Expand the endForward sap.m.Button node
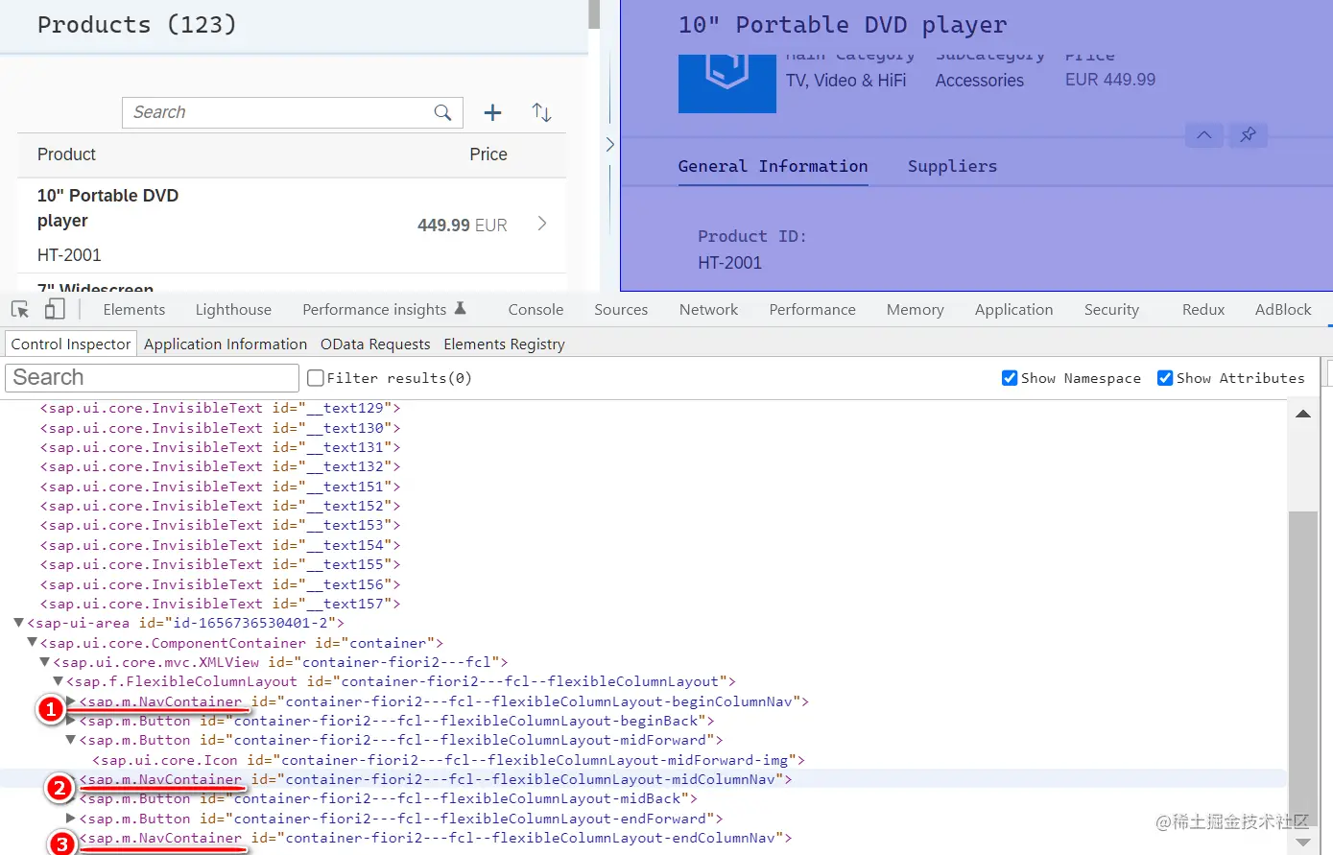Viewport: 1333px width, 855px height. (x=71, y=819)
